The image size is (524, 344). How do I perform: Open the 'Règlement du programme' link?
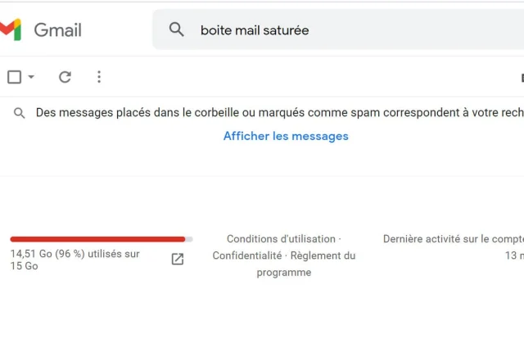306,264
